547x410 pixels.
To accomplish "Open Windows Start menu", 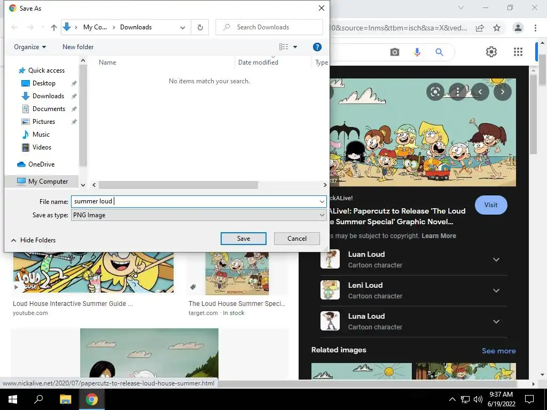I will click(13, 399).
